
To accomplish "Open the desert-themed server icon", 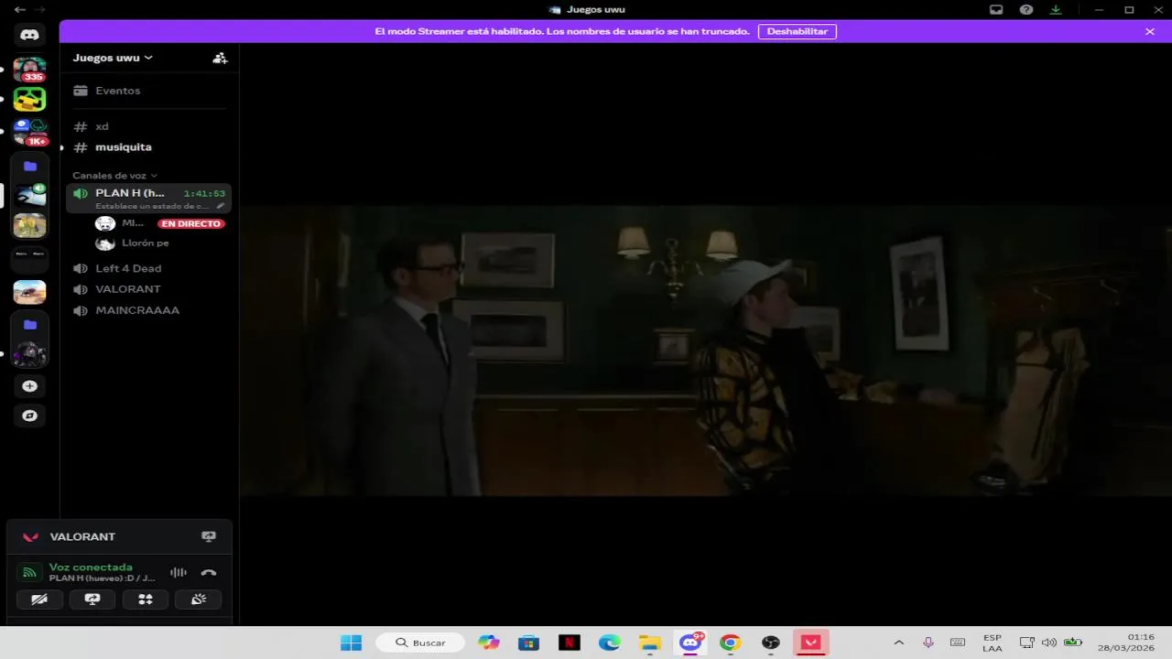I will pos(29,292).
